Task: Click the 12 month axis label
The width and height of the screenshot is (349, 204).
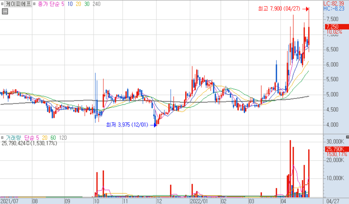Action: (x=159, y=201)
